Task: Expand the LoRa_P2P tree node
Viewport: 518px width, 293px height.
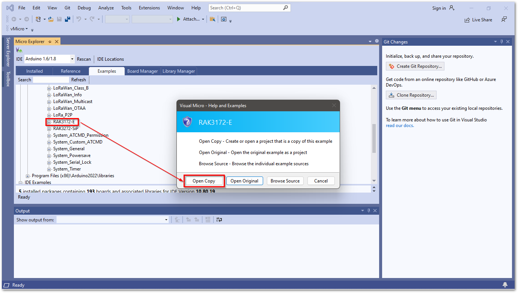Action: coord(49,115)
